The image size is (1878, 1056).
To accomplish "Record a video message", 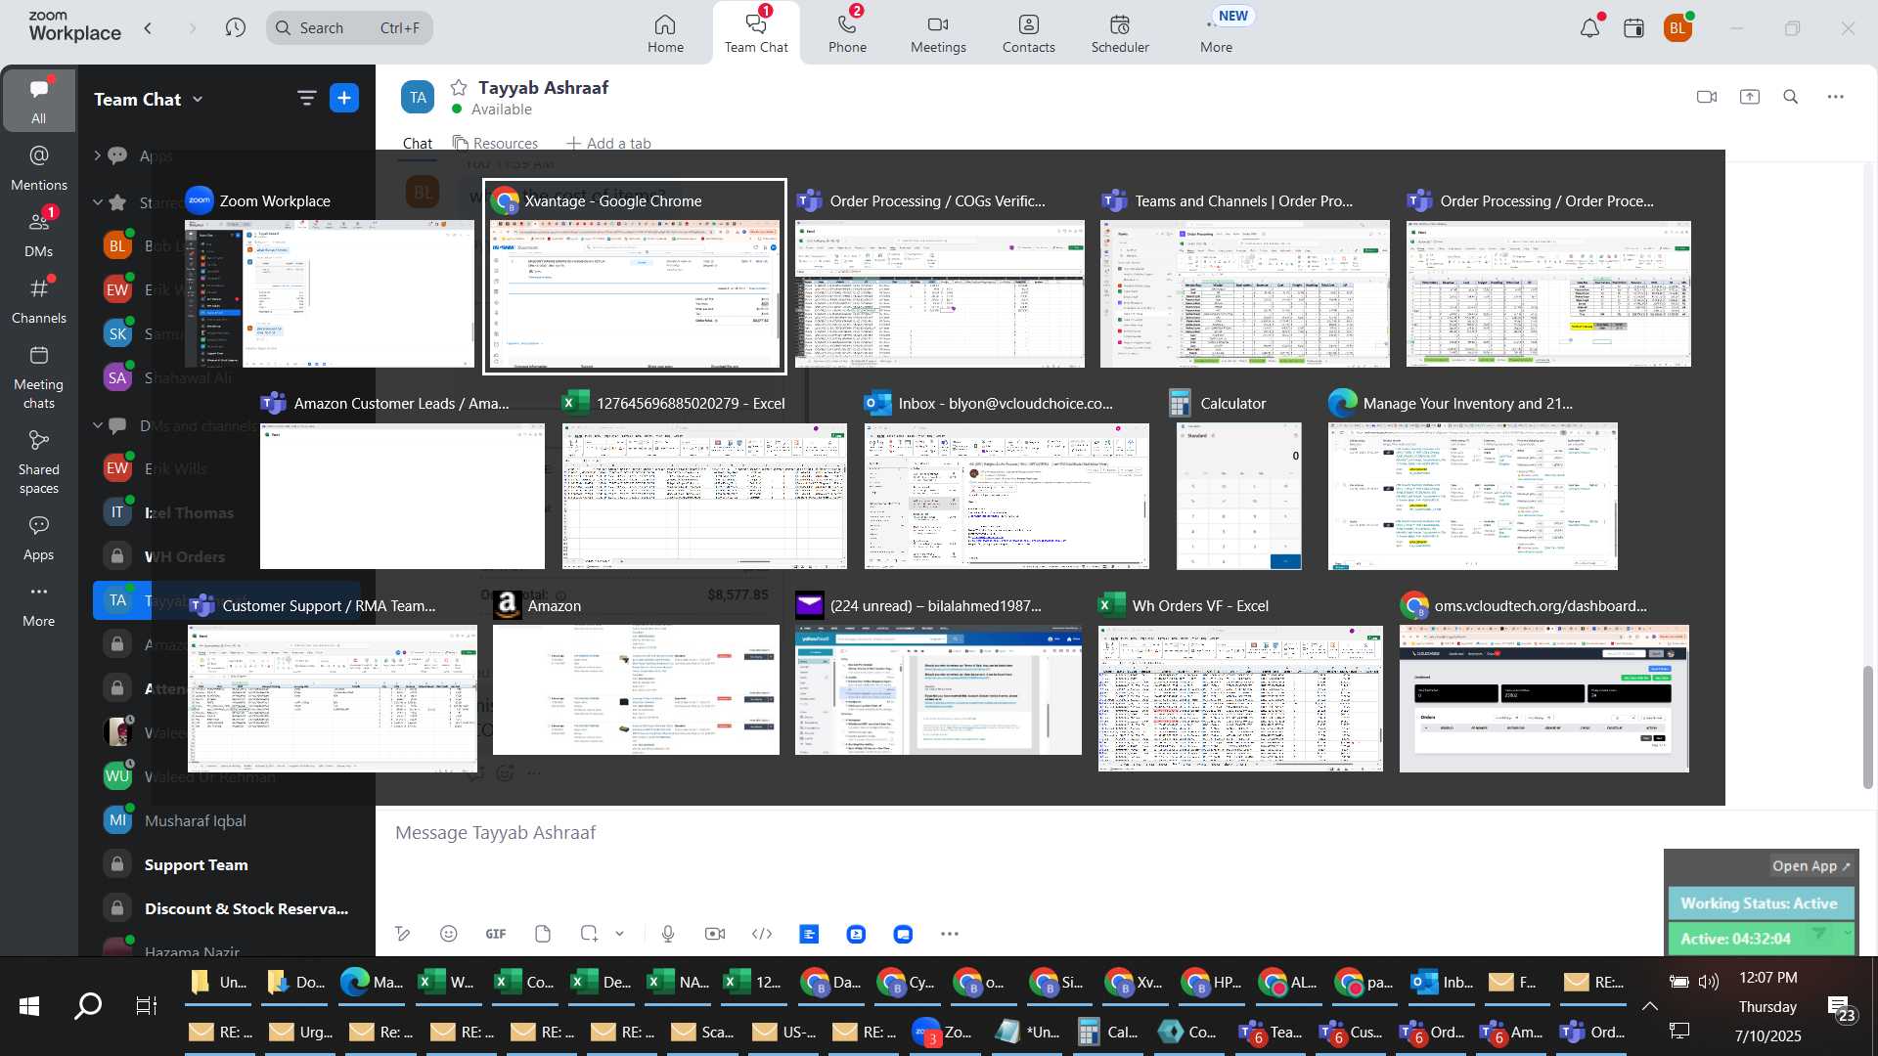I will tap(715, 934).
